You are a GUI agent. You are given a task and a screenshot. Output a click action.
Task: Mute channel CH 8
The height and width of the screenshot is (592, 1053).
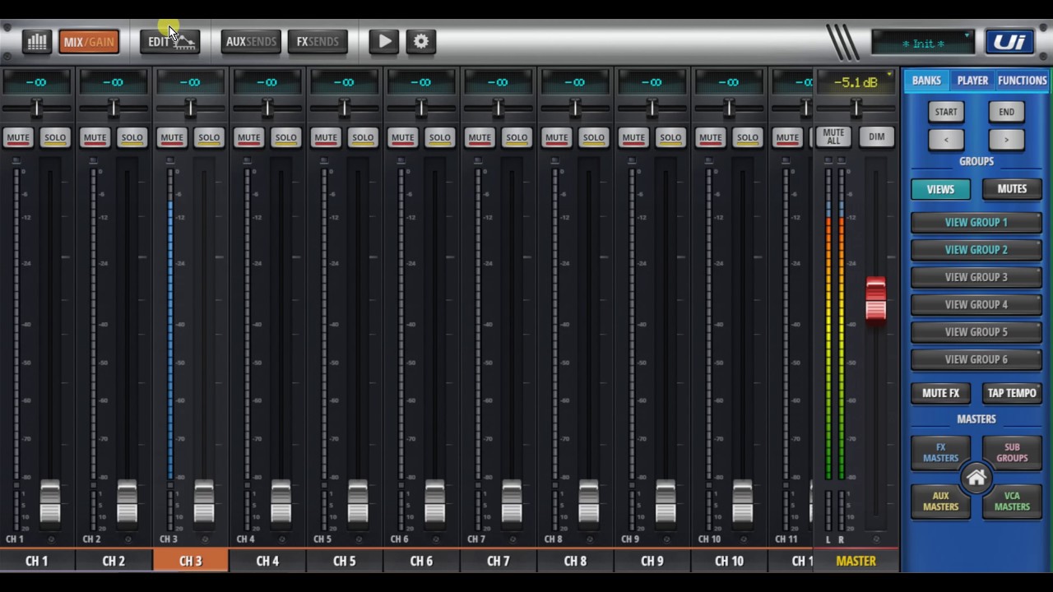(x=556, y=137)
